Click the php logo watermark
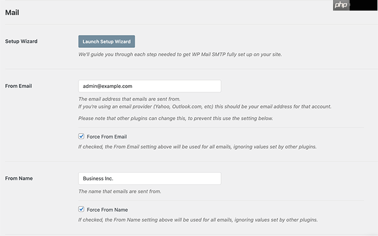 click(x=341, y=5)
